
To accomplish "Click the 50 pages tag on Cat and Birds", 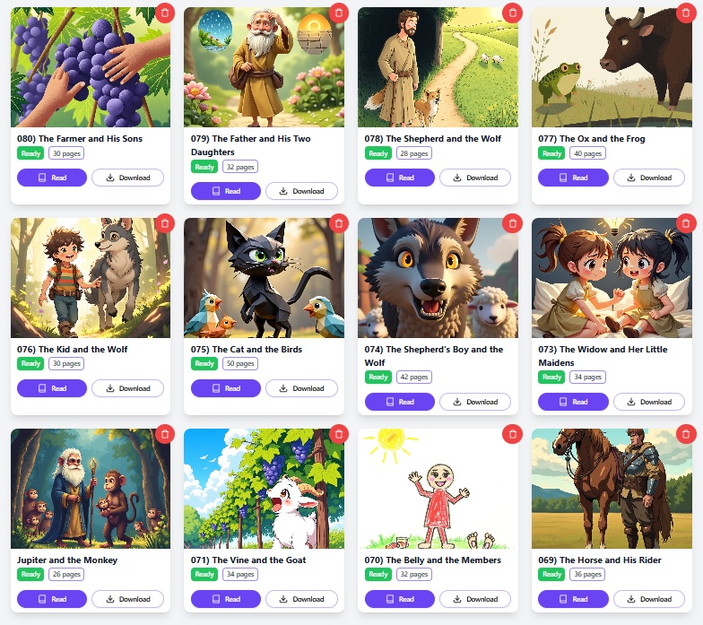I will click(x=240, y=364).
